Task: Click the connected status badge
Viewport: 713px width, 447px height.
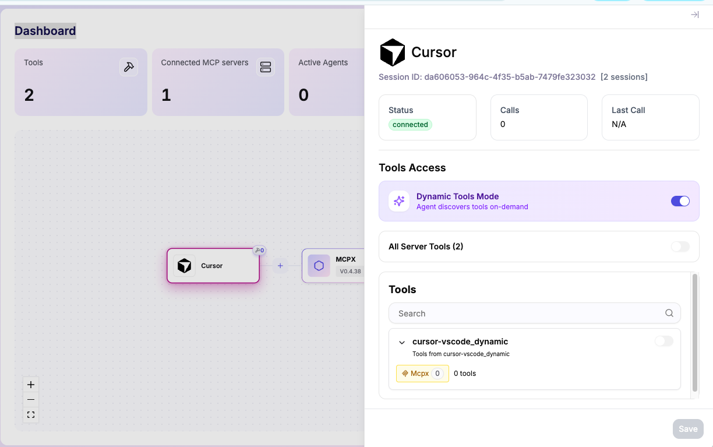Action: 410,125
